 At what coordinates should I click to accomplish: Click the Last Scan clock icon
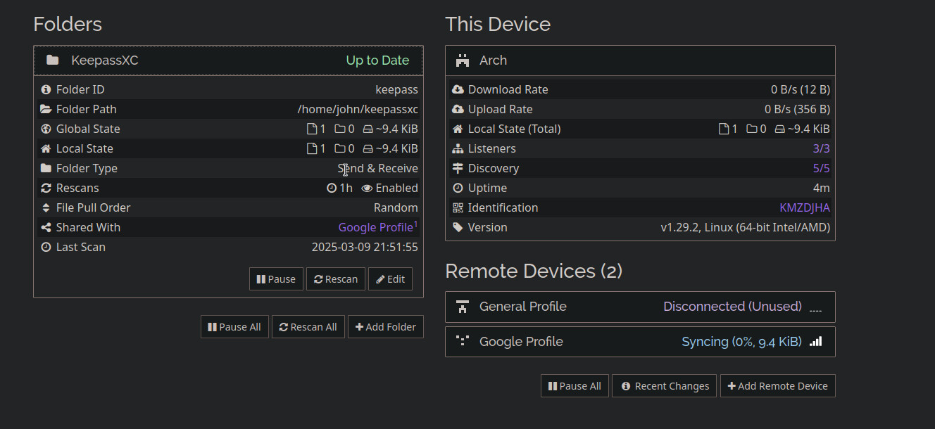tap(46, 248)
